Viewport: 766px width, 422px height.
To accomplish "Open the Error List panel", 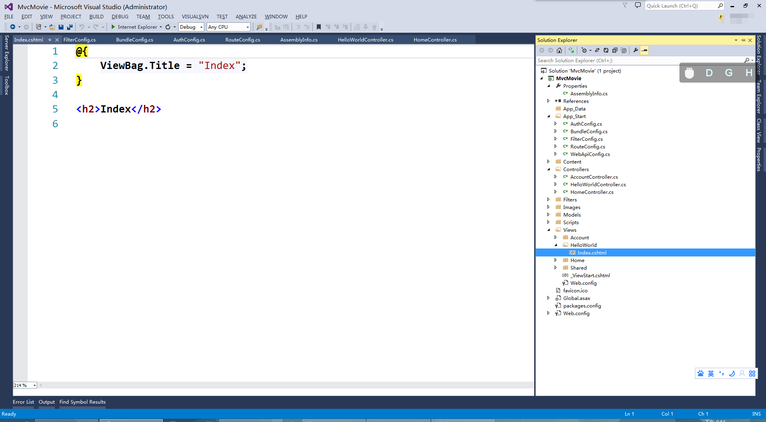I will 23,402.
